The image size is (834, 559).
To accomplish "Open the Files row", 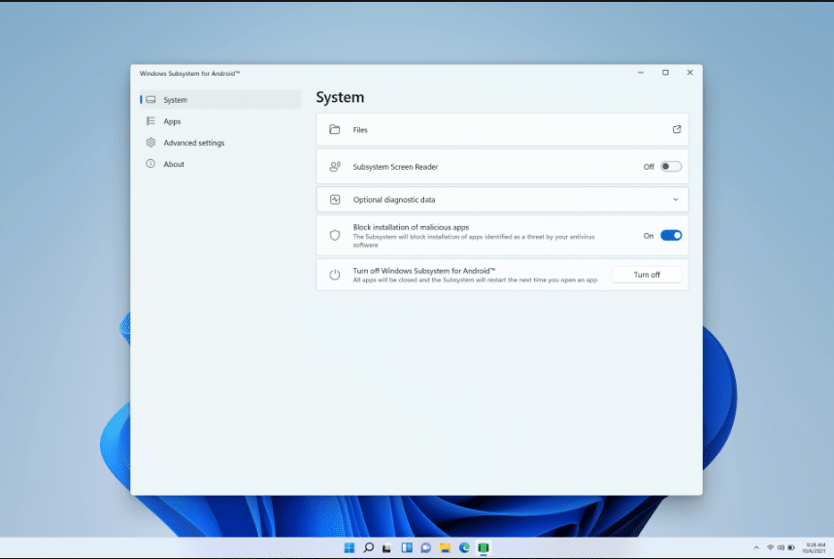I will coord(485,129).
